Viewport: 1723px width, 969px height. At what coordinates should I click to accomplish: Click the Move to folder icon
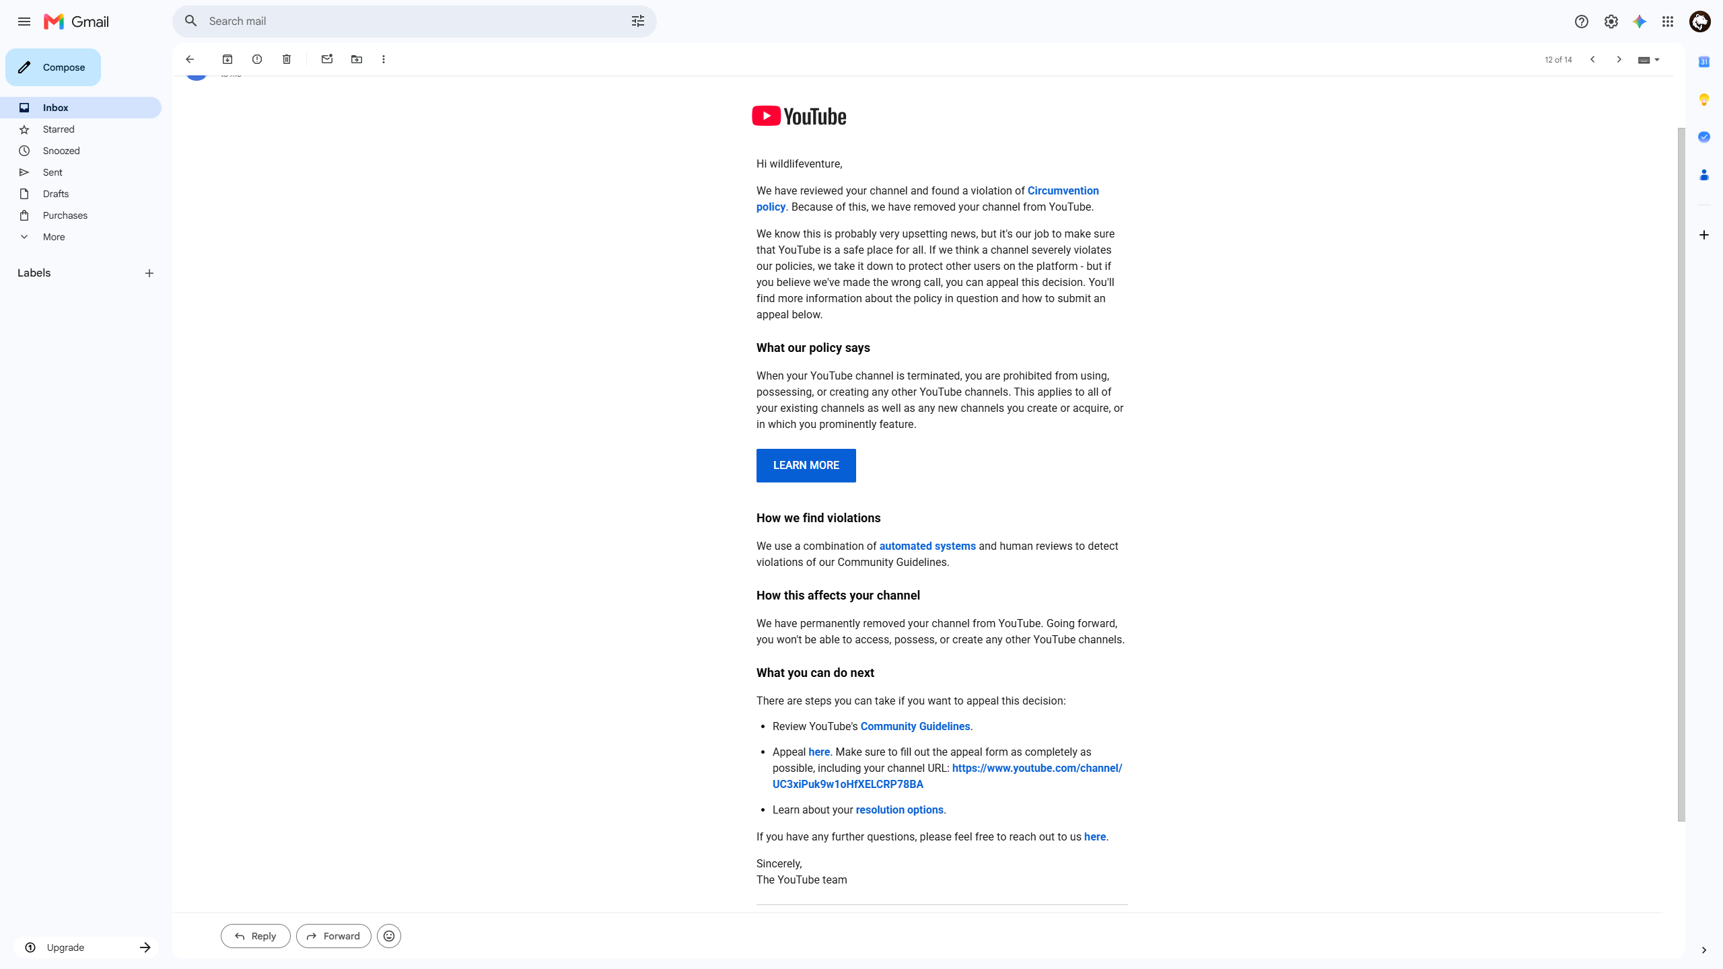tap(357, 59)
